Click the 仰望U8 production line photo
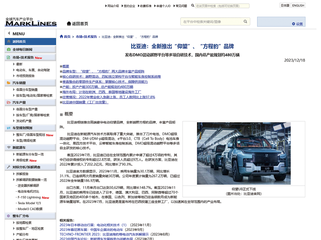The image size is (321, 240). pos(244,153)
